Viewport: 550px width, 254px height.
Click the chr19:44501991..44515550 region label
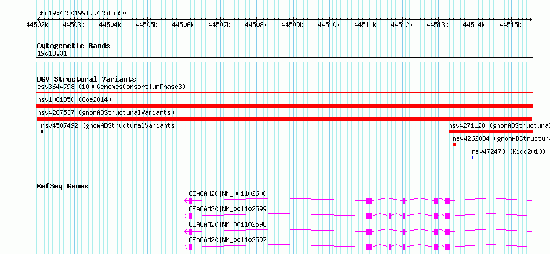(x=82, y=14)
